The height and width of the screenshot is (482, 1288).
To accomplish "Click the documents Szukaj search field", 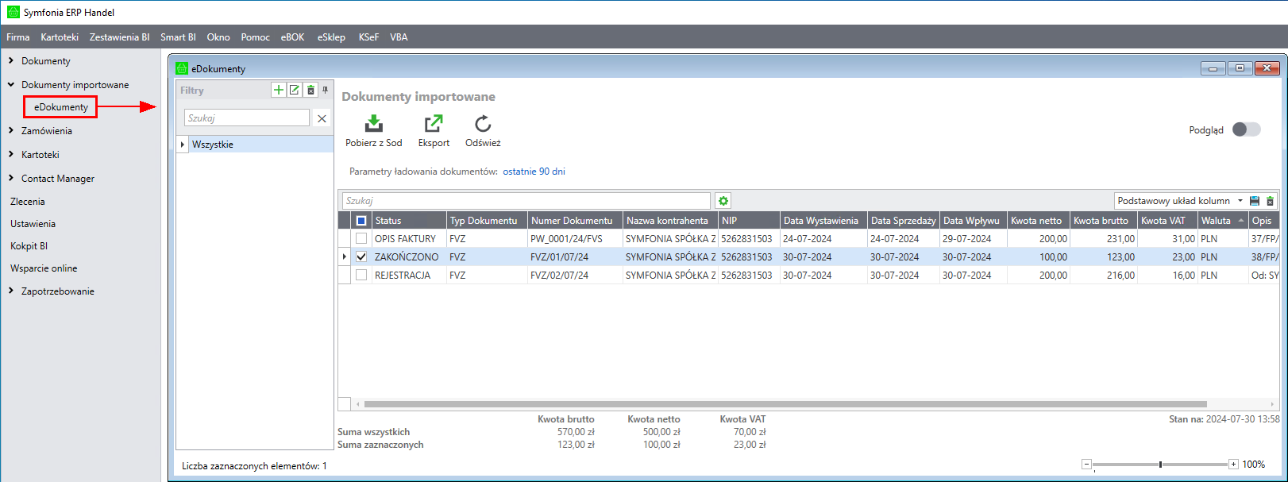I will coord(526,201).
